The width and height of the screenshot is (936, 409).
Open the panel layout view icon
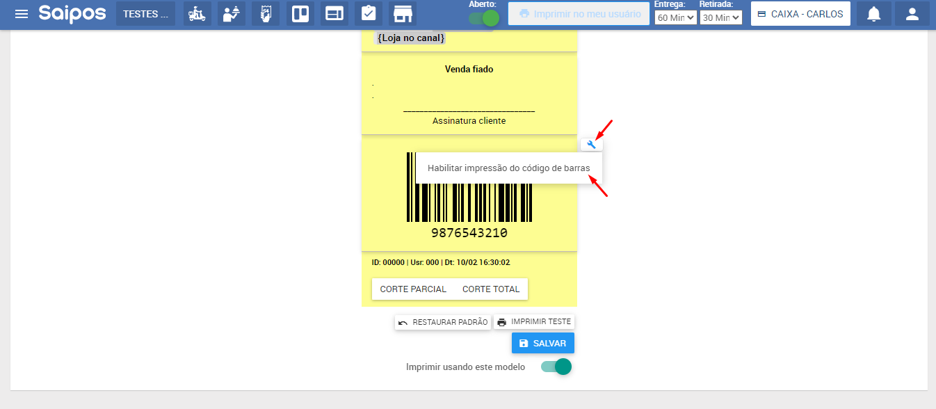click(334, 14)
